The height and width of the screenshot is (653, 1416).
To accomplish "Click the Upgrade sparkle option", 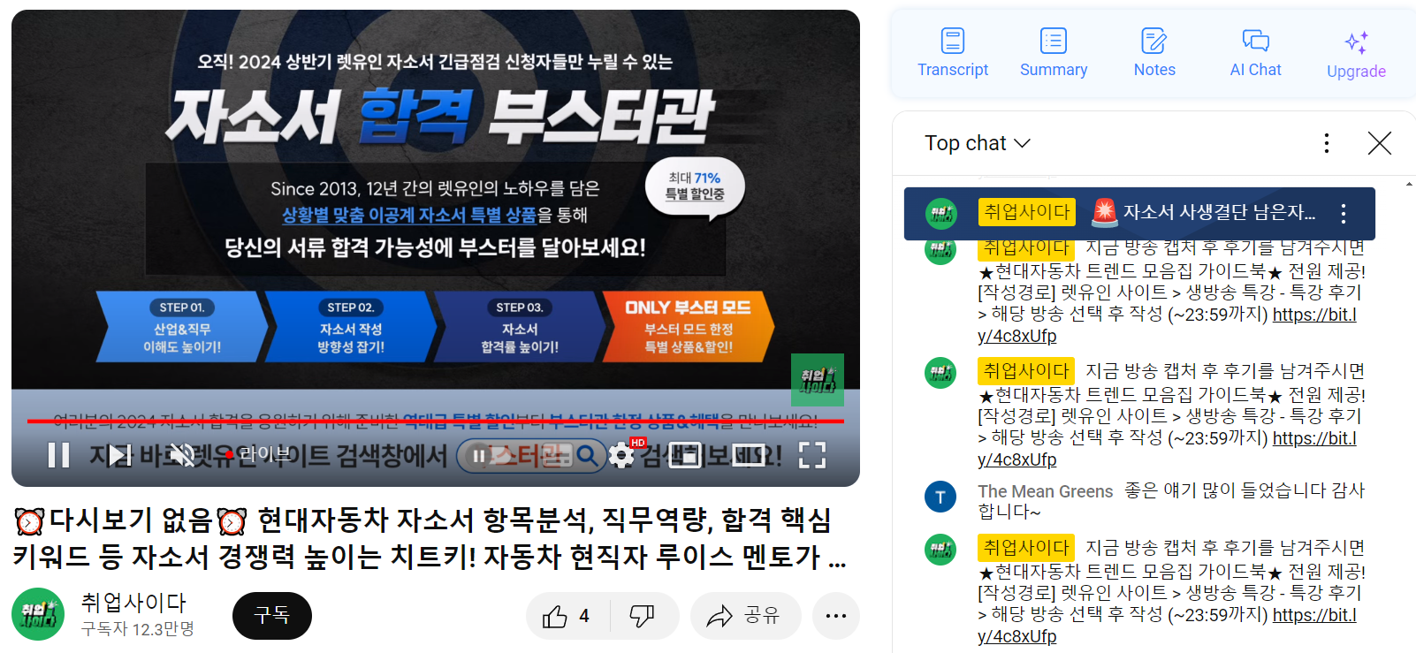I will (1356, 55).
